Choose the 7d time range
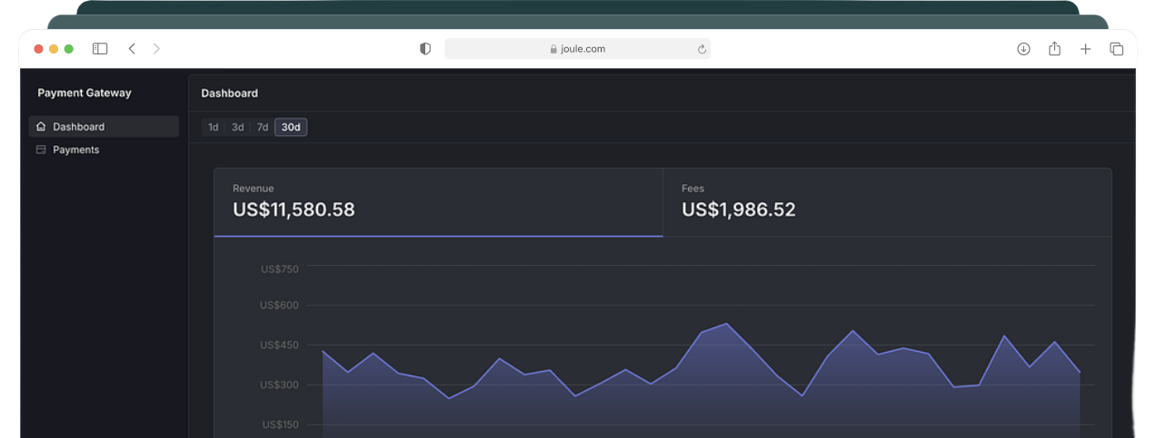This screenshot has height=438, width=1156. click(x=262, y=127)
